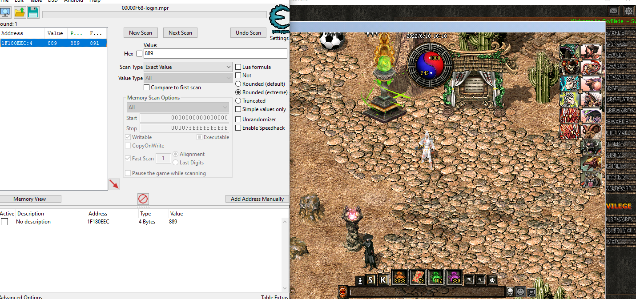Screen dimensions: 636x299
Task: Toggle the Hex checkbox
Action: (x=140, y=54)
